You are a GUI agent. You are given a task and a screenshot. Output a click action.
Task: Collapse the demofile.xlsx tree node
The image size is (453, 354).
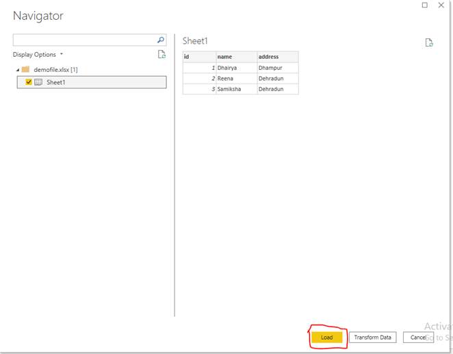(x=18, y=70)
